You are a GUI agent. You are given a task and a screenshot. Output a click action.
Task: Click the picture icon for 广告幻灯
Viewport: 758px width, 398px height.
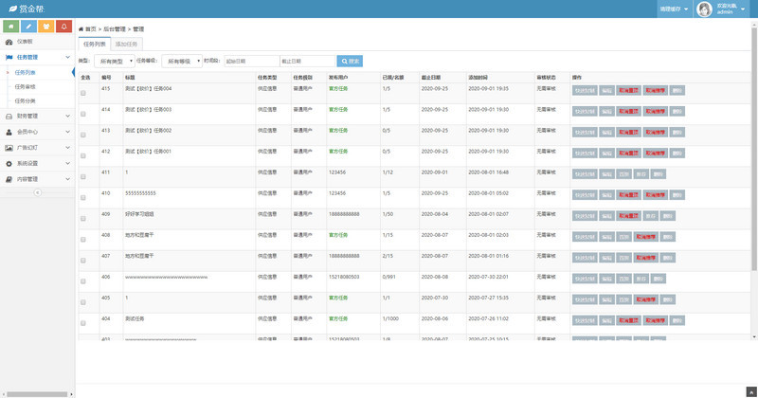[x=9, y=148]
